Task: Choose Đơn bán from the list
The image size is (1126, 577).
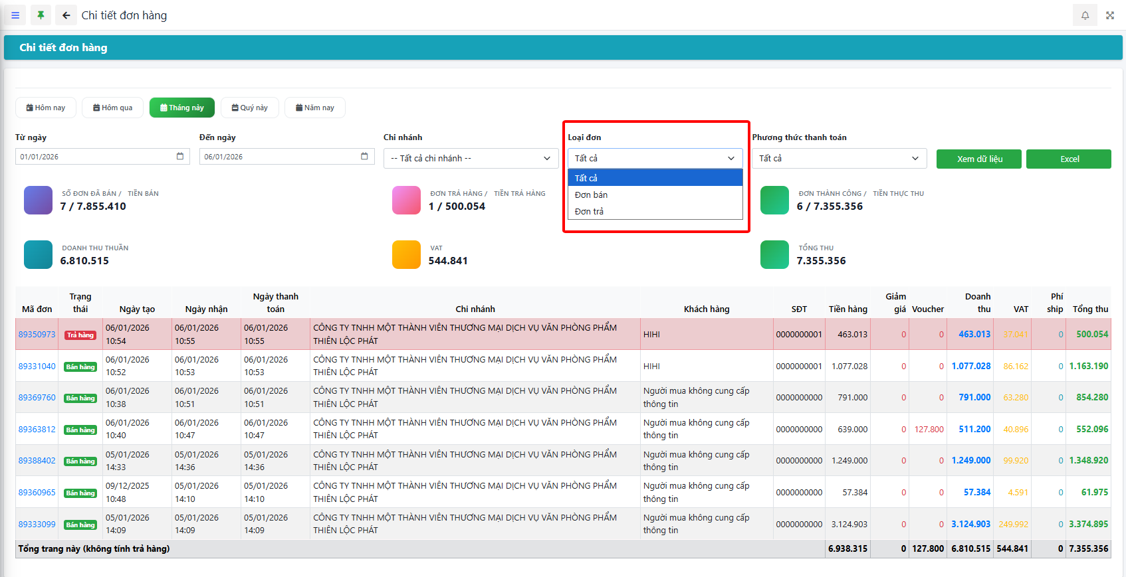Action: (592, 195)
